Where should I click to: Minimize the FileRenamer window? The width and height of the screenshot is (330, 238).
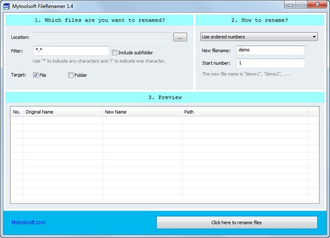click(290, 5)
